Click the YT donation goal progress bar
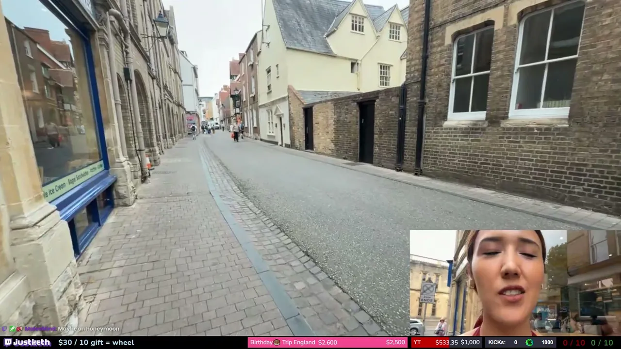This screenshot has height=349, width=621. click(x=446, y=343)
